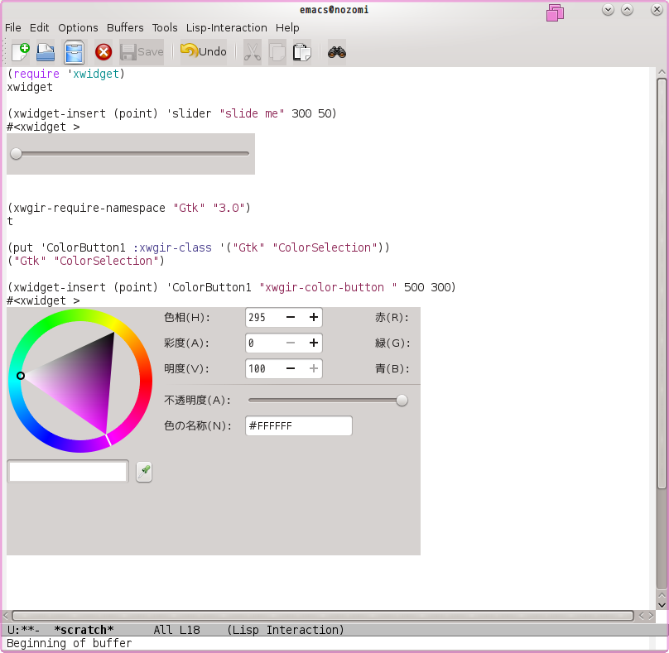Click the "xwgir-color-button " string
The width and height of the screenshot is (669, 653).
point(328,287)
